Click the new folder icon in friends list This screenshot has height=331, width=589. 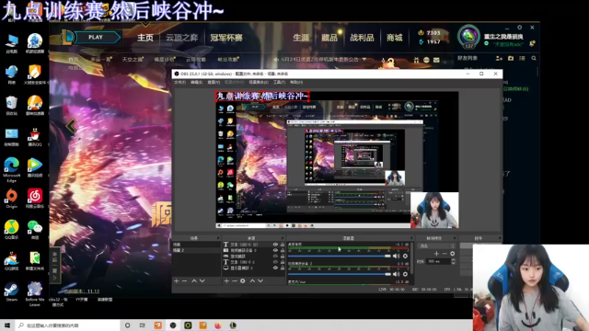coord(511,58)
